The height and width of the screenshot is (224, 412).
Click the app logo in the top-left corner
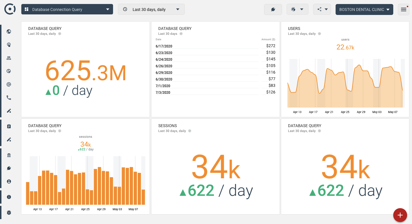tap(10, 9)
